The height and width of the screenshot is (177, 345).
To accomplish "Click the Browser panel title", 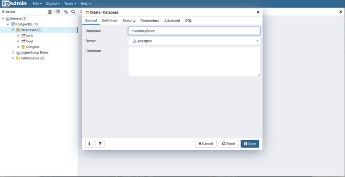I will [9, 11].
